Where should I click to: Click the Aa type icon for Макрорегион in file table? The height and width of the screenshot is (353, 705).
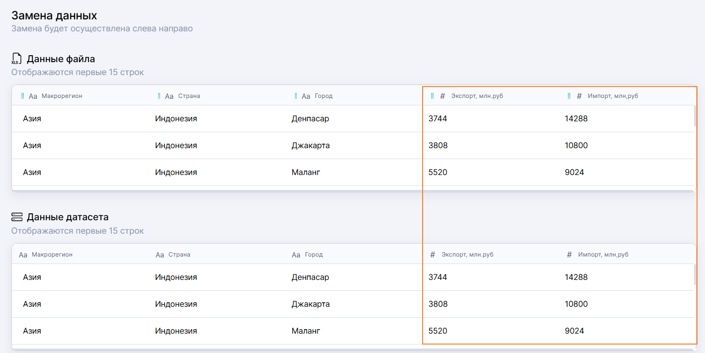(x=33, y=96)
